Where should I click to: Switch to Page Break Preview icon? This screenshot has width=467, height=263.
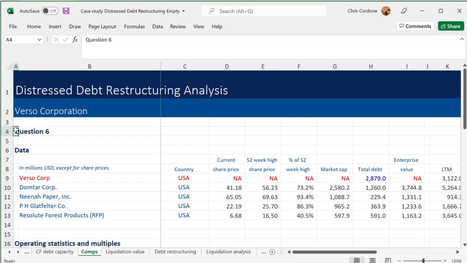point(388,261)
